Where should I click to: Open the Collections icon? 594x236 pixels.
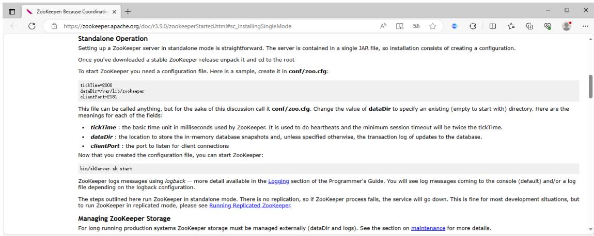point(529,26)
